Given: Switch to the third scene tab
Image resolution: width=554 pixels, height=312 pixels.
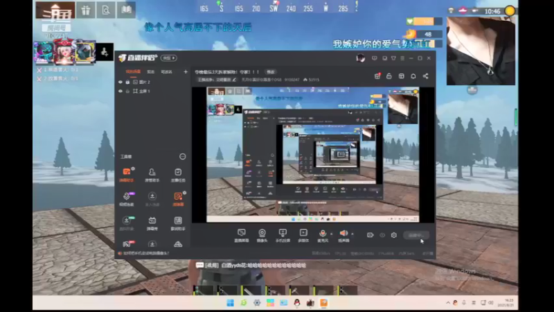Looking at the screenshot, I should click(x=167, y=72).
